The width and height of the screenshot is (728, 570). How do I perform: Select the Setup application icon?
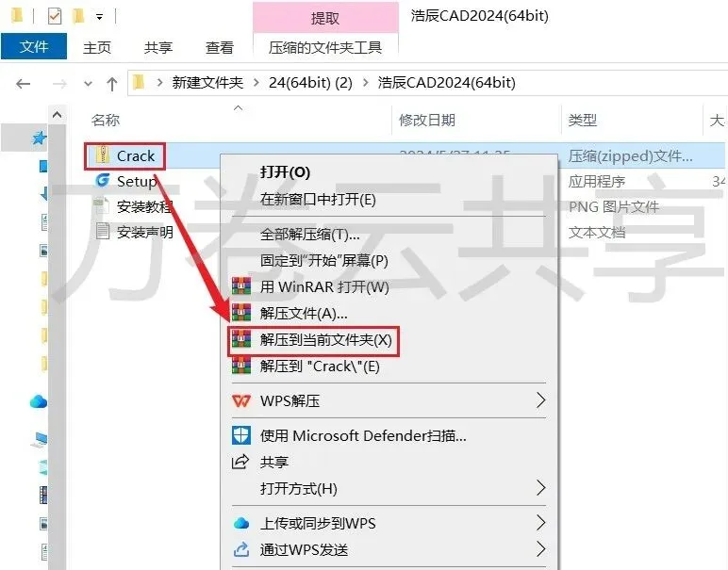(x=102, y=180)
